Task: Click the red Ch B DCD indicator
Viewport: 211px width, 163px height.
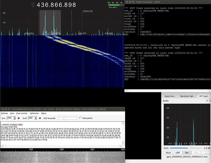Action: click(x=40, y=118)
